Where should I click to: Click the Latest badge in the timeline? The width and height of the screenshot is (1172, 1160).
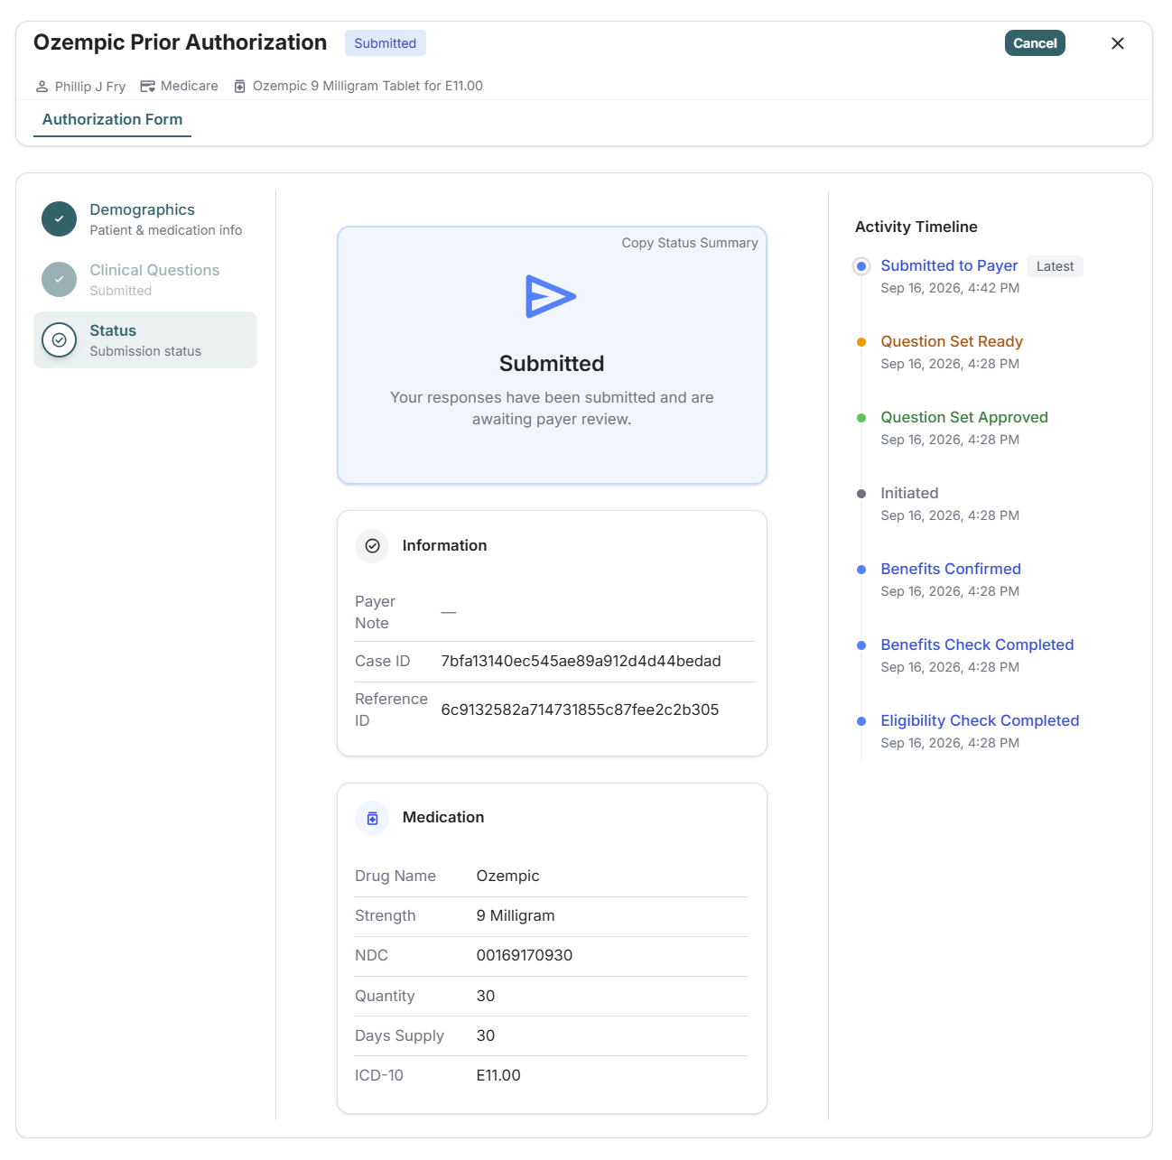pos(1055,266)
